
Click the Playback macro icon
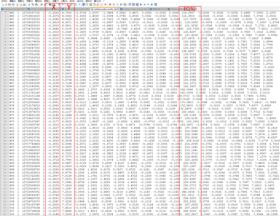pyautogui.click(x=117, y=4)
